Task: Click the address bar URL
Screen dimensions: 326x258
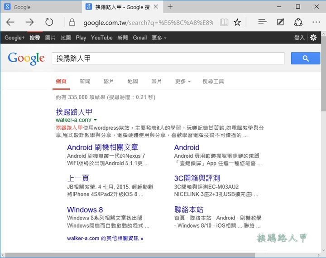Action: [x=148, y=23]
